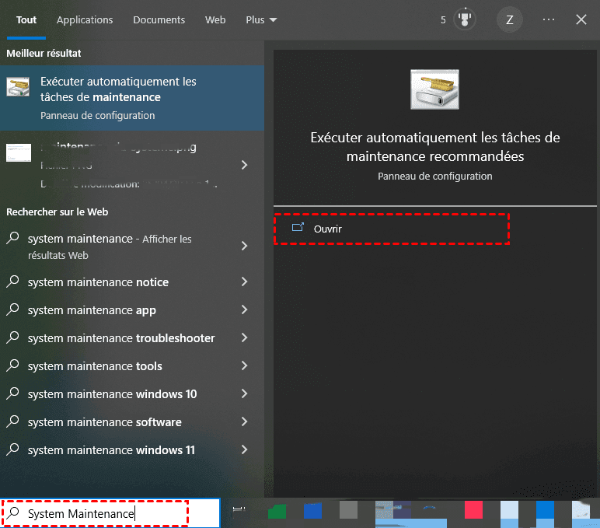Click the magnifier icon in search box
The height and width of the screenshot is (528, 600).
tap(12, 512)
